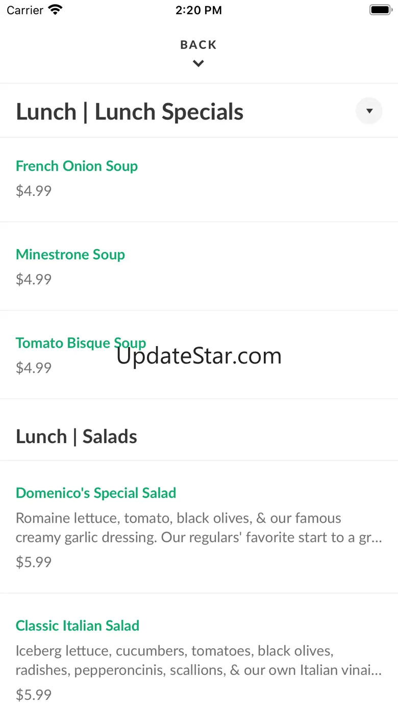This screenshot has width=398, height=708.
Task: Select the Lunch | Lunch Specials header
Action: (x=130, y=112)
